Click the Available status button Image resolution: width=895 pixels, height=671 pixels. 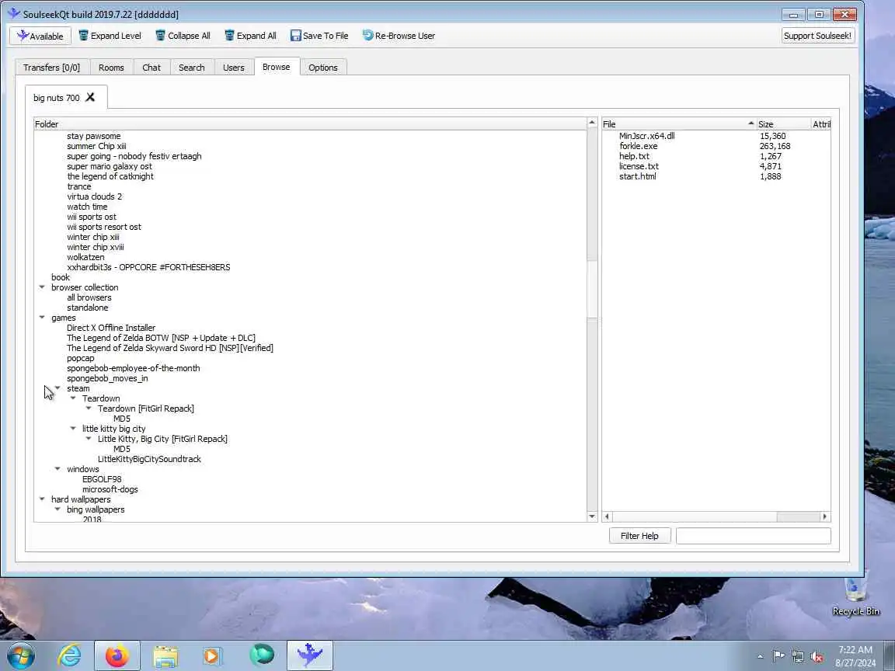click(x=40, y=36)
